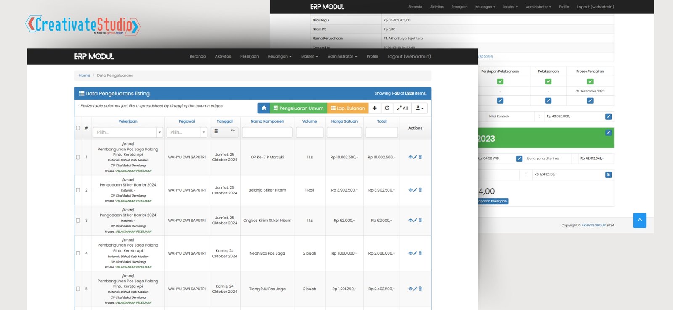Click the refresh grid icon
Image resolution: width=673 pixels, height=310 pixels.
click(x=387, y=108)
